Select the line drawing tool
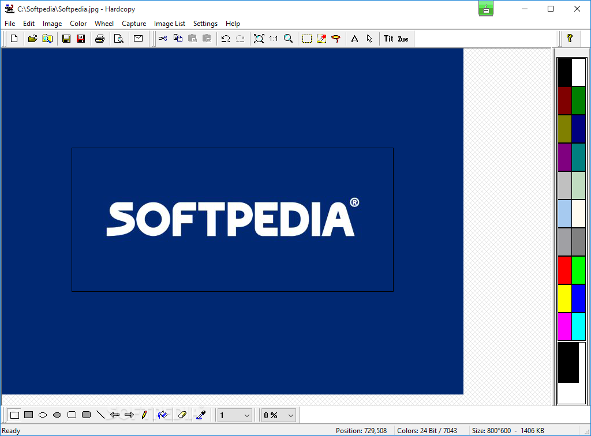 [100, 415]
